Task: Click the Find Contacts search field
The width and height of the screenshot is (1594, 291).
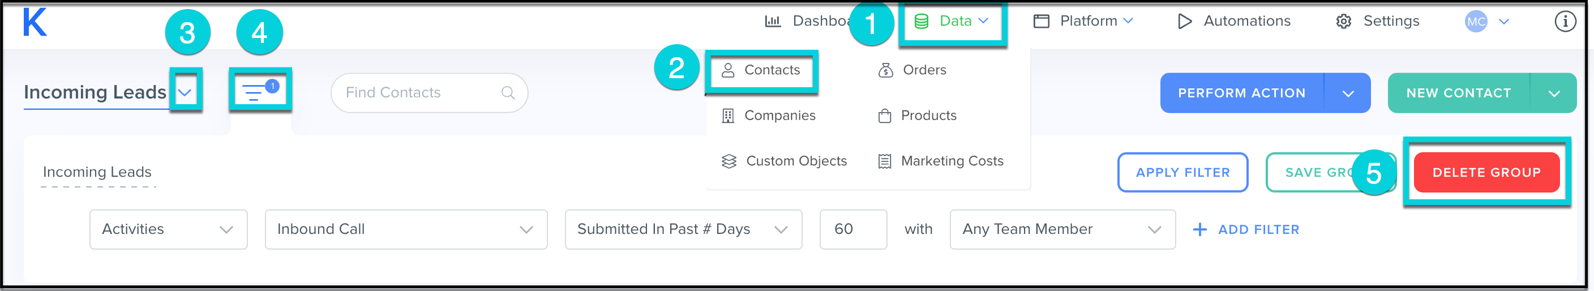Action: 421,93
